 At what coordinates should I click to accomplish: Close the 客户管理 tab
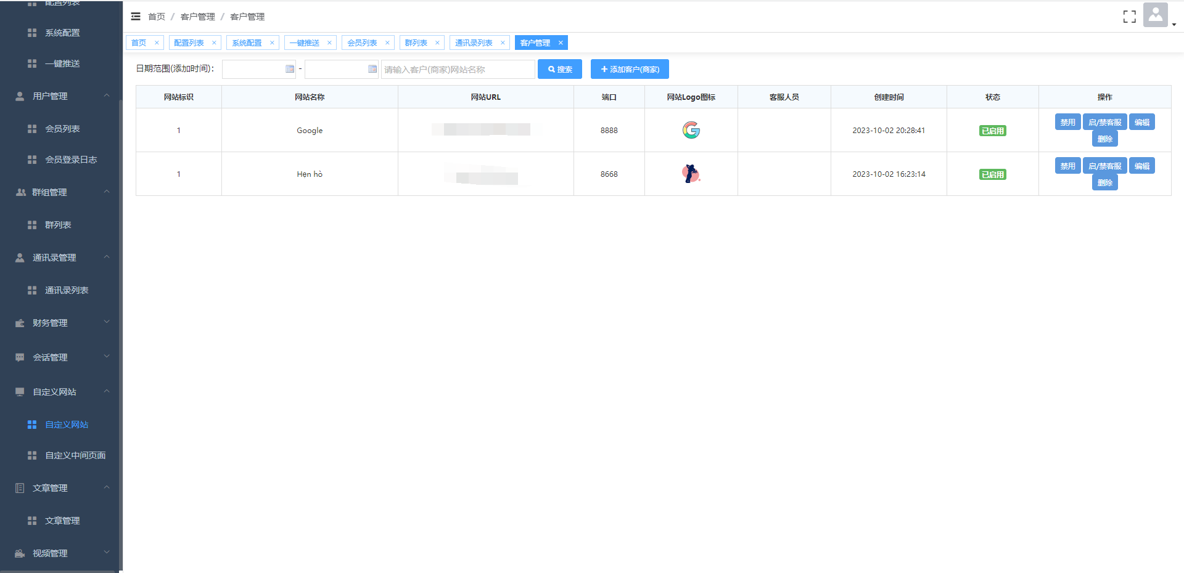(561, 43)
